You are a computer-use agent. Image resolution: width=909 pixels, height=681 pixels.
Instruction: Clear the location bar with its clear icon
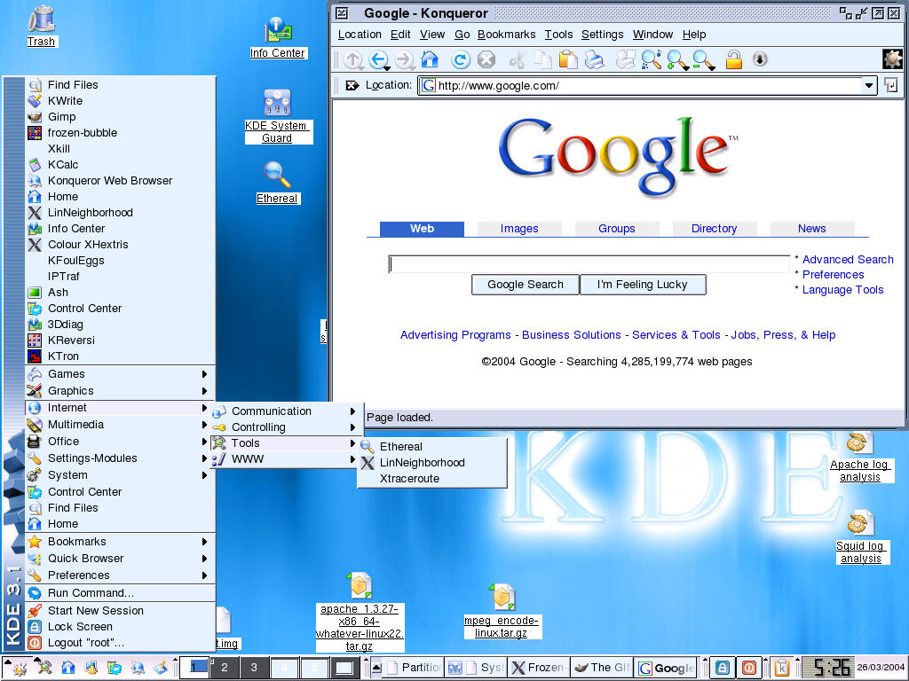click(x=352, y=86)
